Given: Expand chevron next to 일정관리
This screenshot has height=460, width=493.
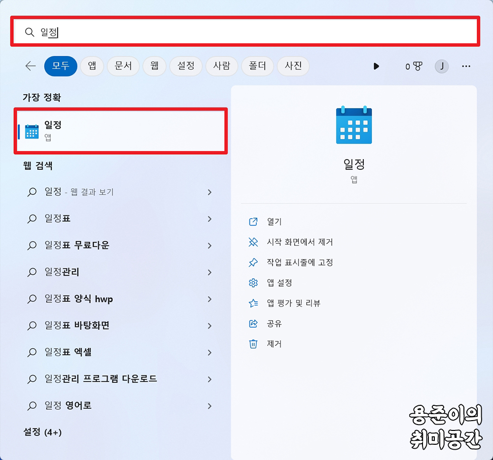Looking at the screenshot, I should click(x=210, y=272).
